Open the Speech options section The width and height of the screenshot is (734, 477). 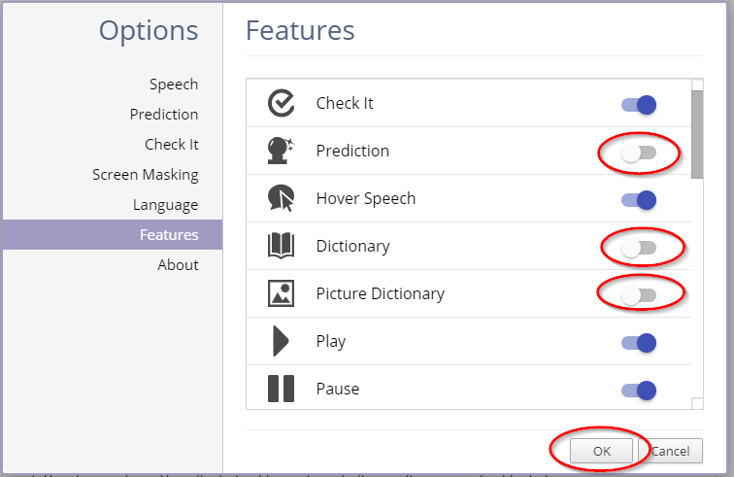coord(173,85)
